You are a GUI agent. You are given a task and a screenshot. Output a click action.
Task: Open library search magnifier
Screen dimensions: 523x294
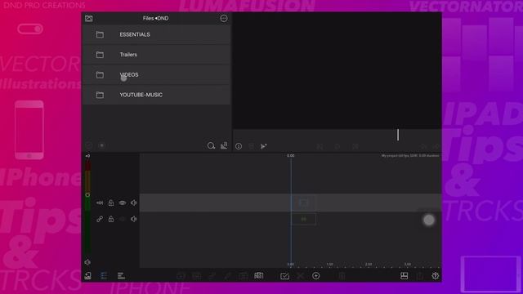211,145
